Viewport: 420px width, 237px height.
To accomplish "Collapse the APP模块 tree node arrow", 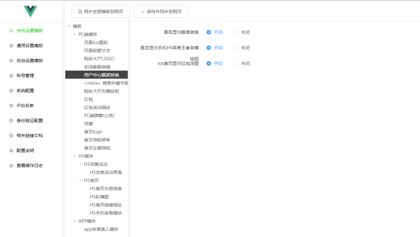I will tap(75, 221).
